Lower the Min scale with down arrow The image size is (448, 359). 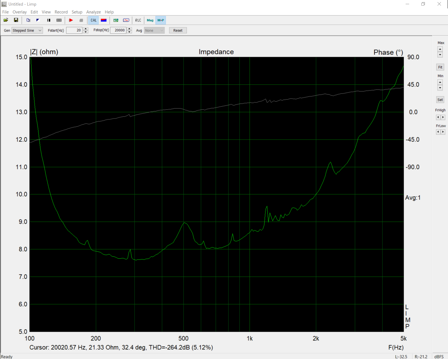[x=440, y=88]
